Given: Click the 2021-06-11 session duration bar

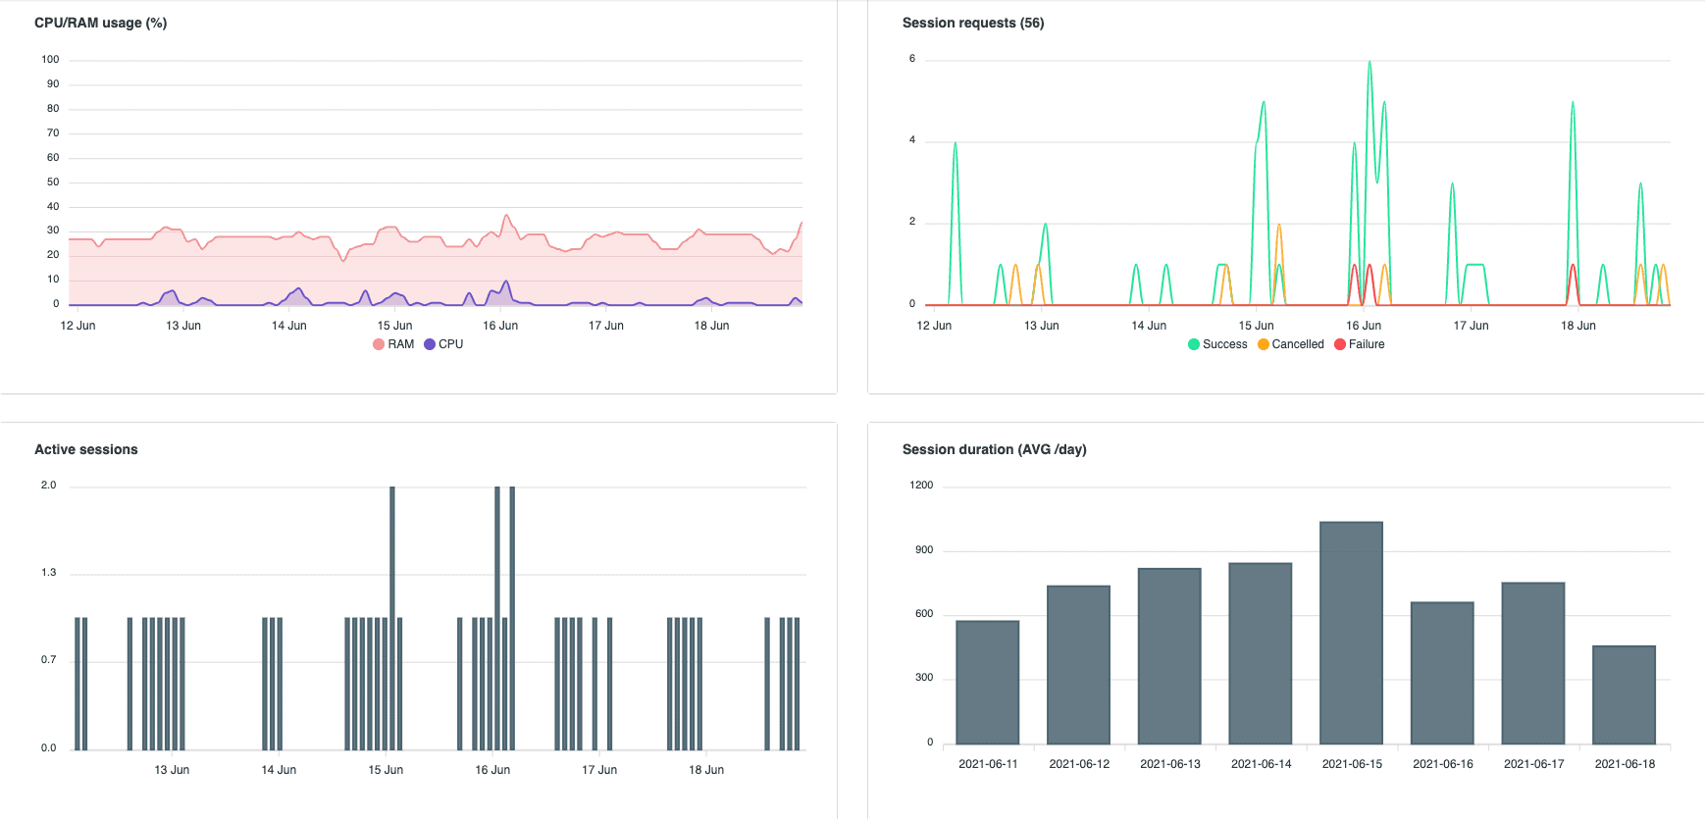Looking at the screenshot, I should pos(988,683).
